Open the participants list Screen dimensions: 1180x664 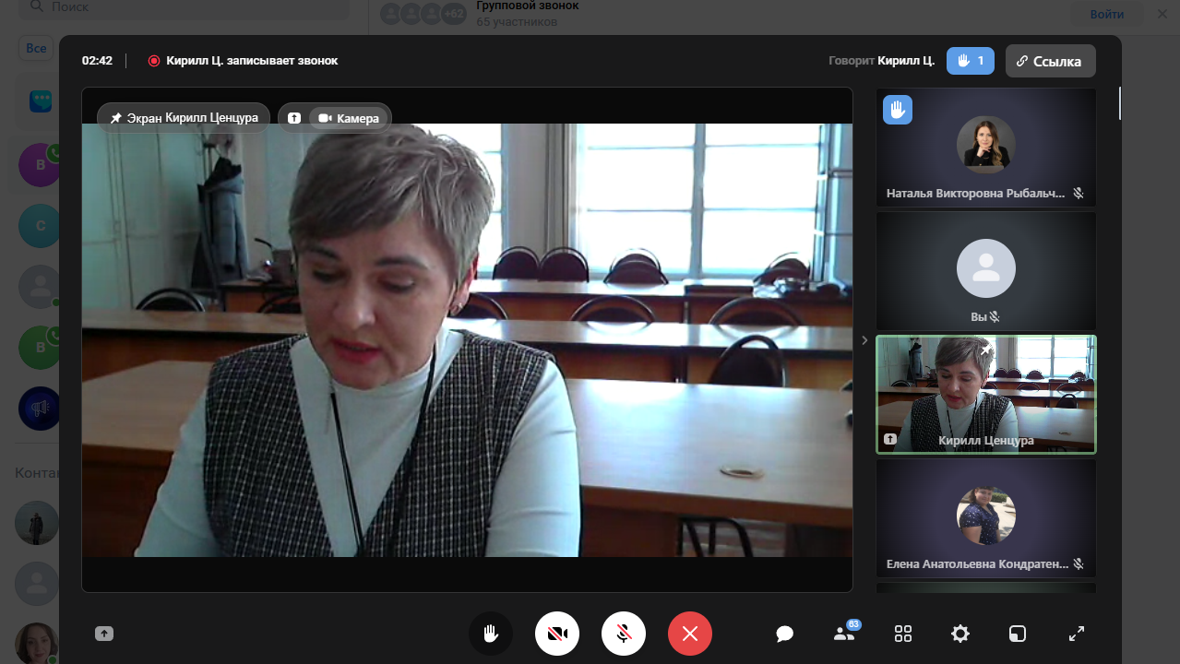tap(843, 634)
